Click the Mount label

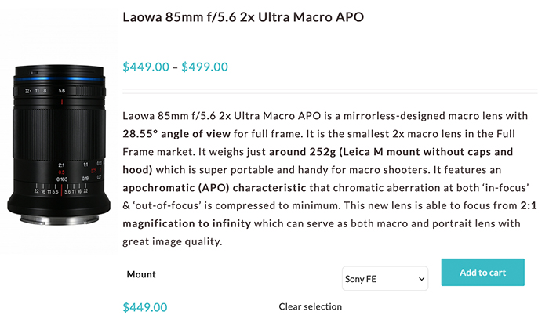point(141,274)
